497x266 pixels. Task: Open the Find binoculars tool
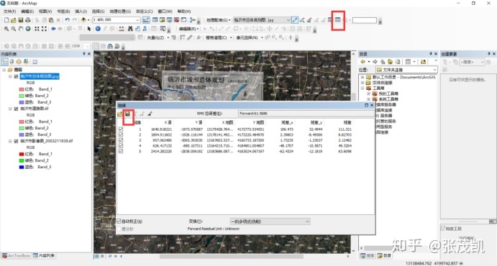(130, 29)
